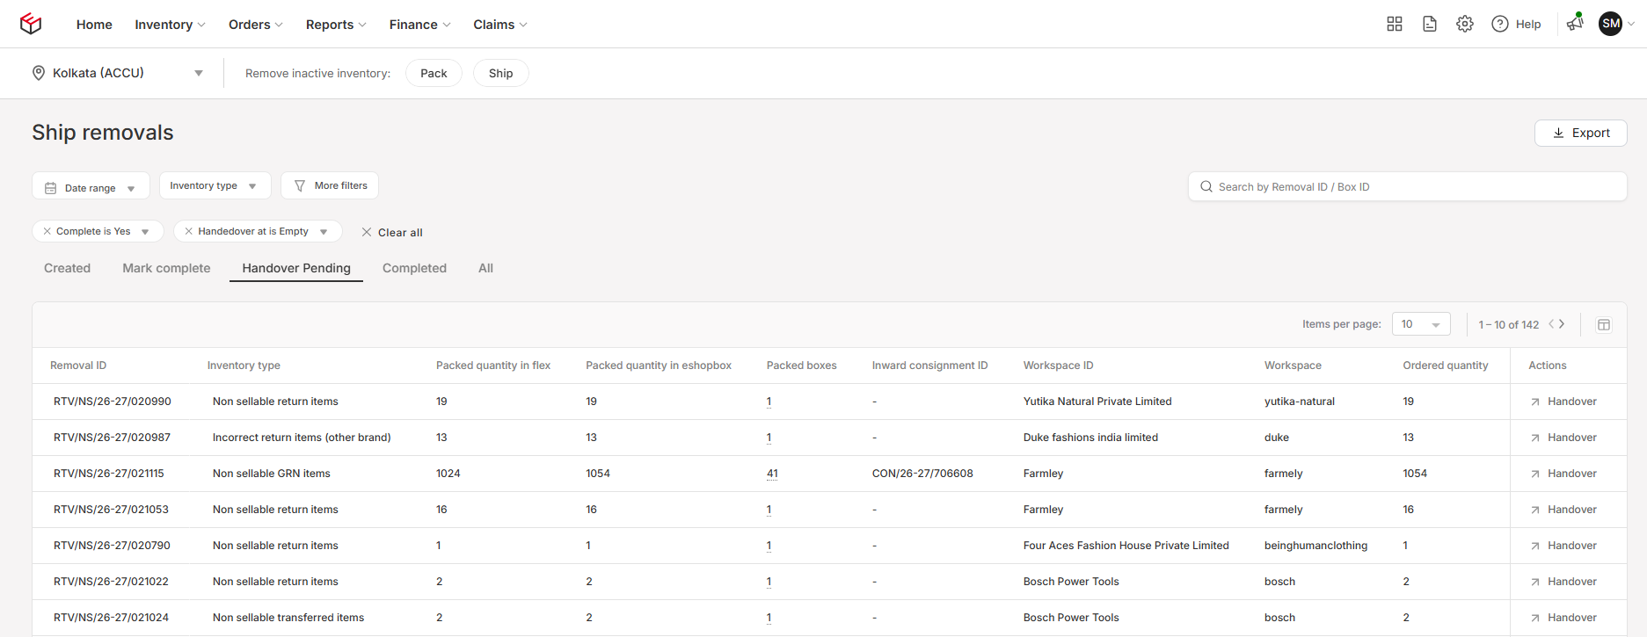Click the beinghumanclothing workspace cell
Screen dimensions: 1647x637
point(1315,546)
